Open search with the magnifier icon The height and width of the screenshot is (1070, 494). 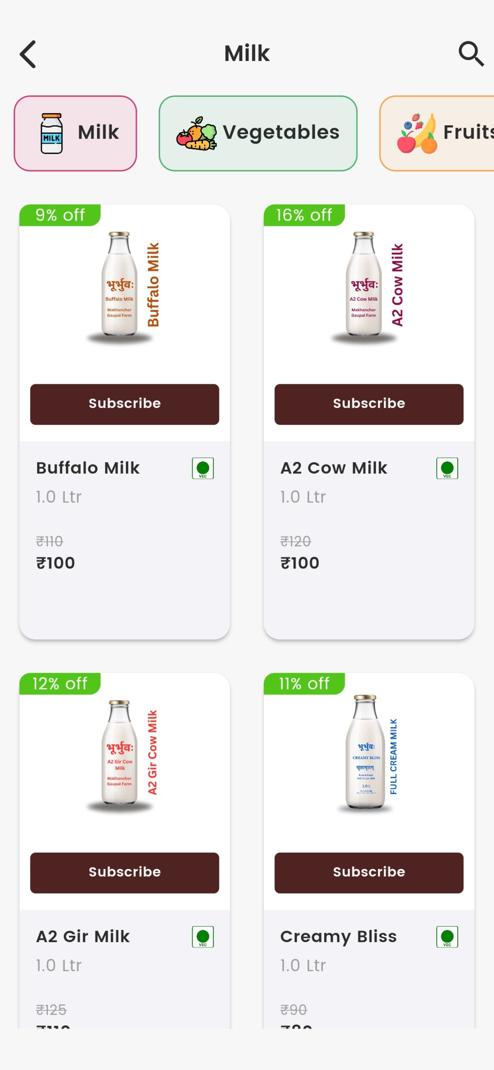(x=471, y=54)
